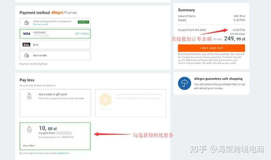271x160 pixels.
Task: Click the 'Summary' heading
Action: [186, 10]
